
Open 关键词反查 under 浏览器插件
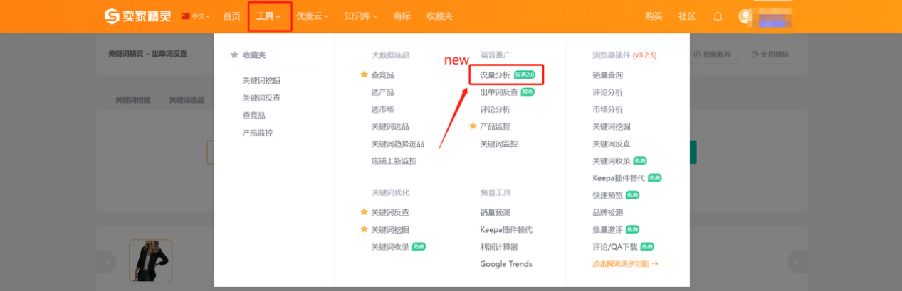pos(612,144)
